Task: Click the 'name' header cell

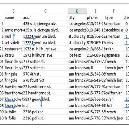Action: point(13,17)
